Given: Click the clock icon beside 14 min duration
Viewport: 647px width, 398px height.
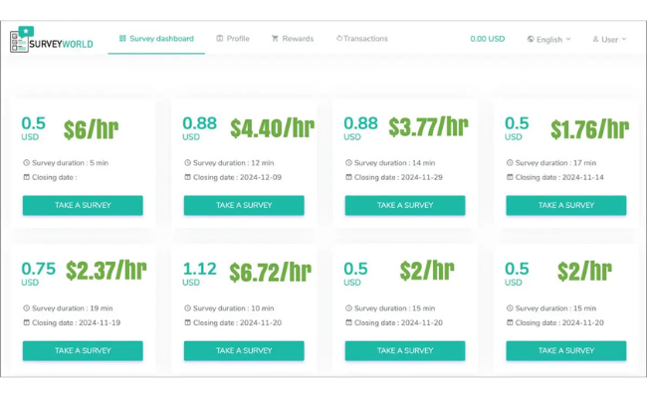Looking at the screenshot, I should pos(348,162).
